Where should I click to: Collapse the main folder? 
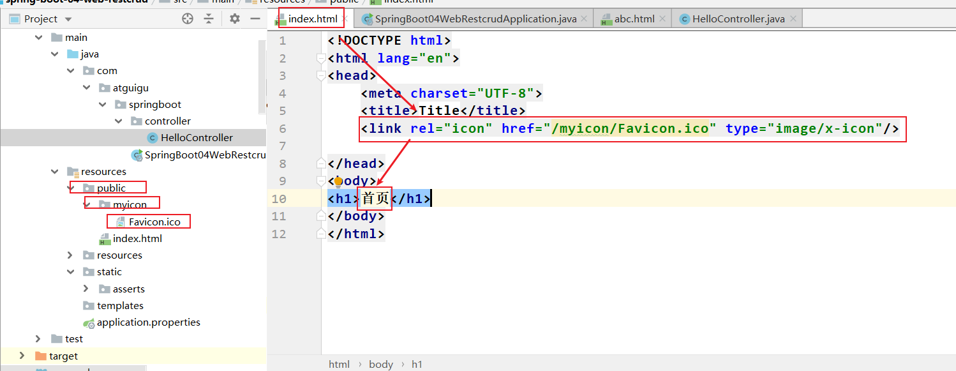point(38,38)
